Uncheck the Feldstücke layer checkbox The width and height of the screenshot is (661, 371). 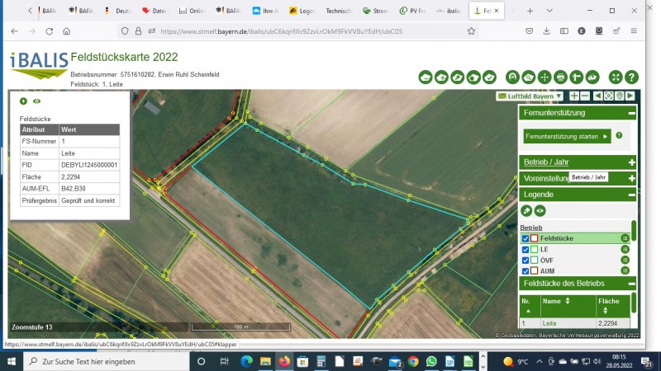pyautogui.click(x=525, y=238)
